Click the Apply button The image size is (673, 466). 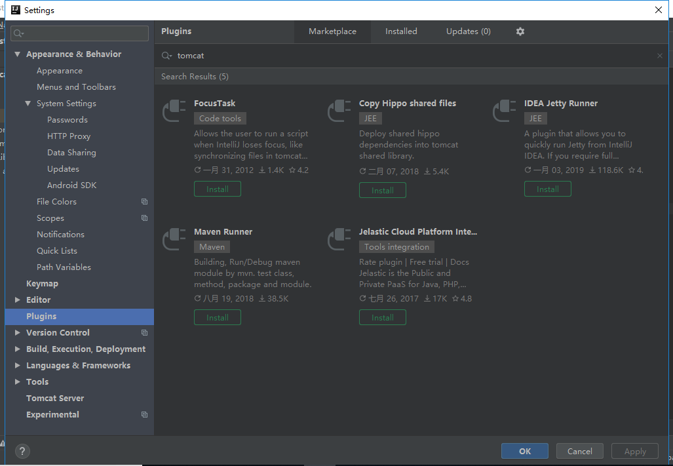click(x=635, y=451)
